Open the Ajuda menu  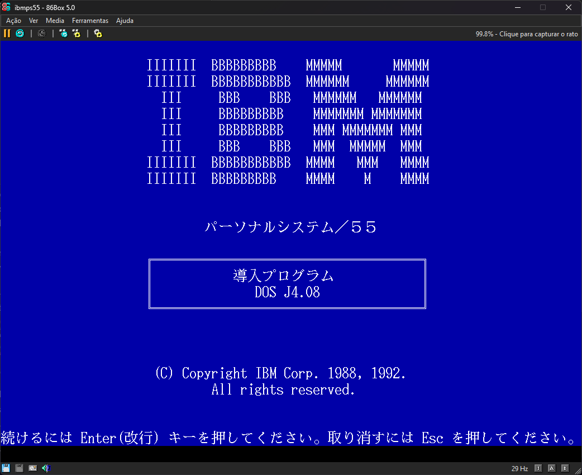(x=125, y=21)
